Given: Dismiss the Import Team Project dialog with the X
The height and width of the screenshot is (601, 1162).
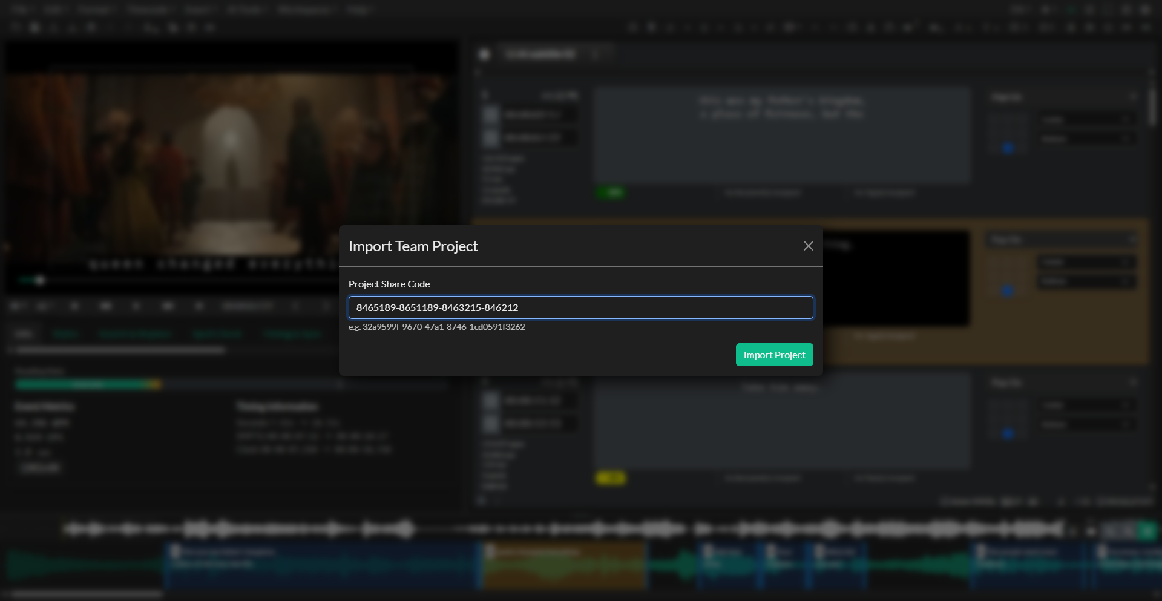Looking at the screenshot, I should point(809,246).
